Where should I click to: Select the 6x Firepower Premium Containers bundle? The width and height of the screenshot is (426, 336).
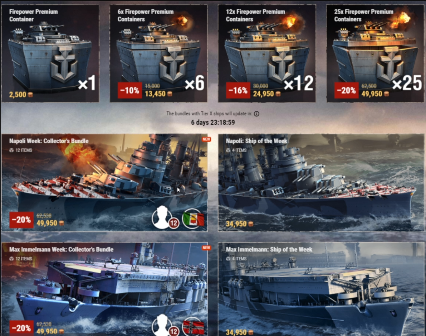click(158, 53)
